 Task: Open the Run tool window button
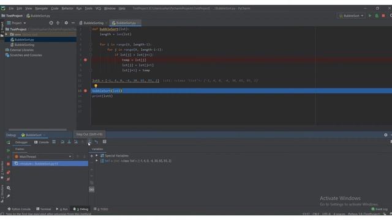point(62,209)
